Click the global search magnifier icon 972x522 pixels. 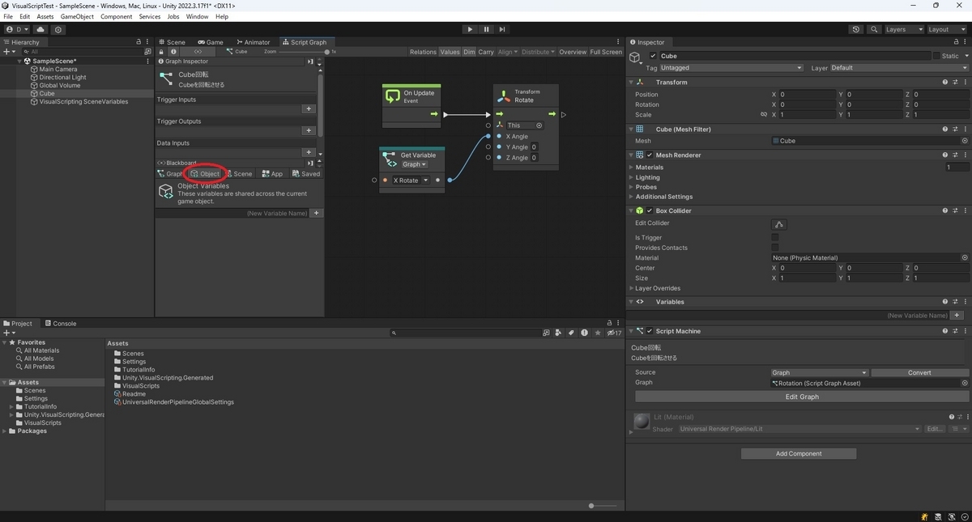(874, 29)
